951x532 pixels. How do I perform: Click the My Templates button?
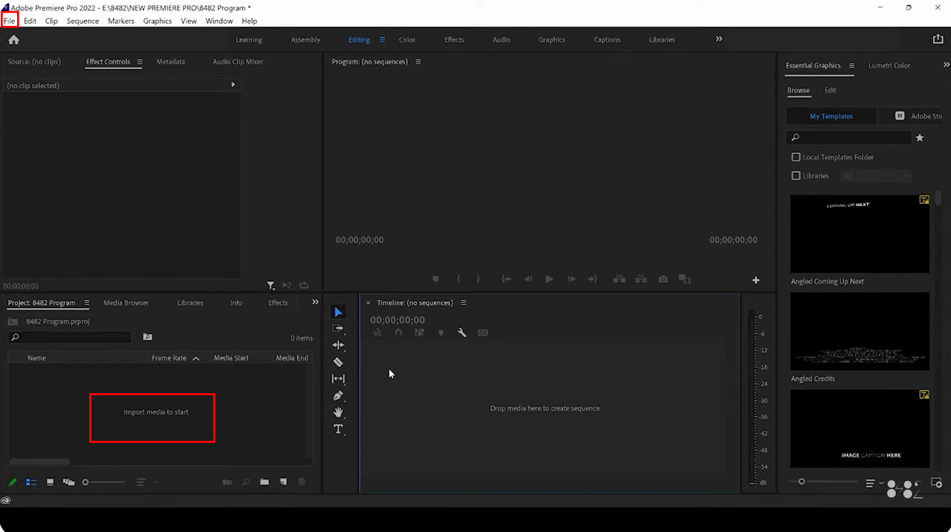(x=831, y=116)
